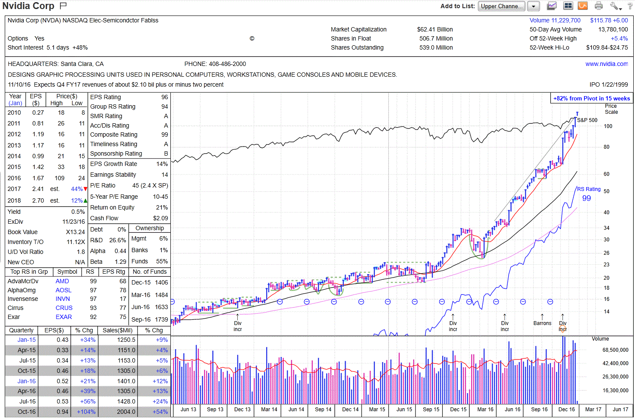Add stock to the Upper Channel list

pos(502,6)
